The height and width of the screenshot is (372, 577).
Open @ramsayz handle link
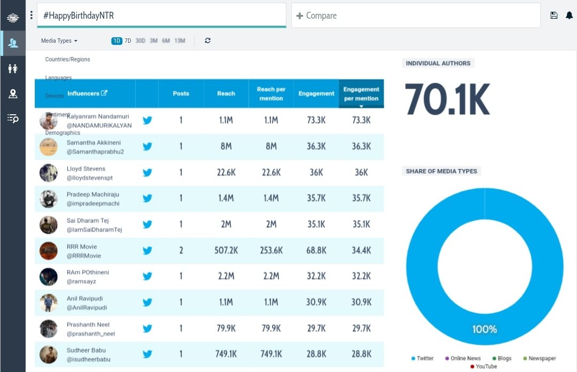pyautogui.click(x=81, y=281)
